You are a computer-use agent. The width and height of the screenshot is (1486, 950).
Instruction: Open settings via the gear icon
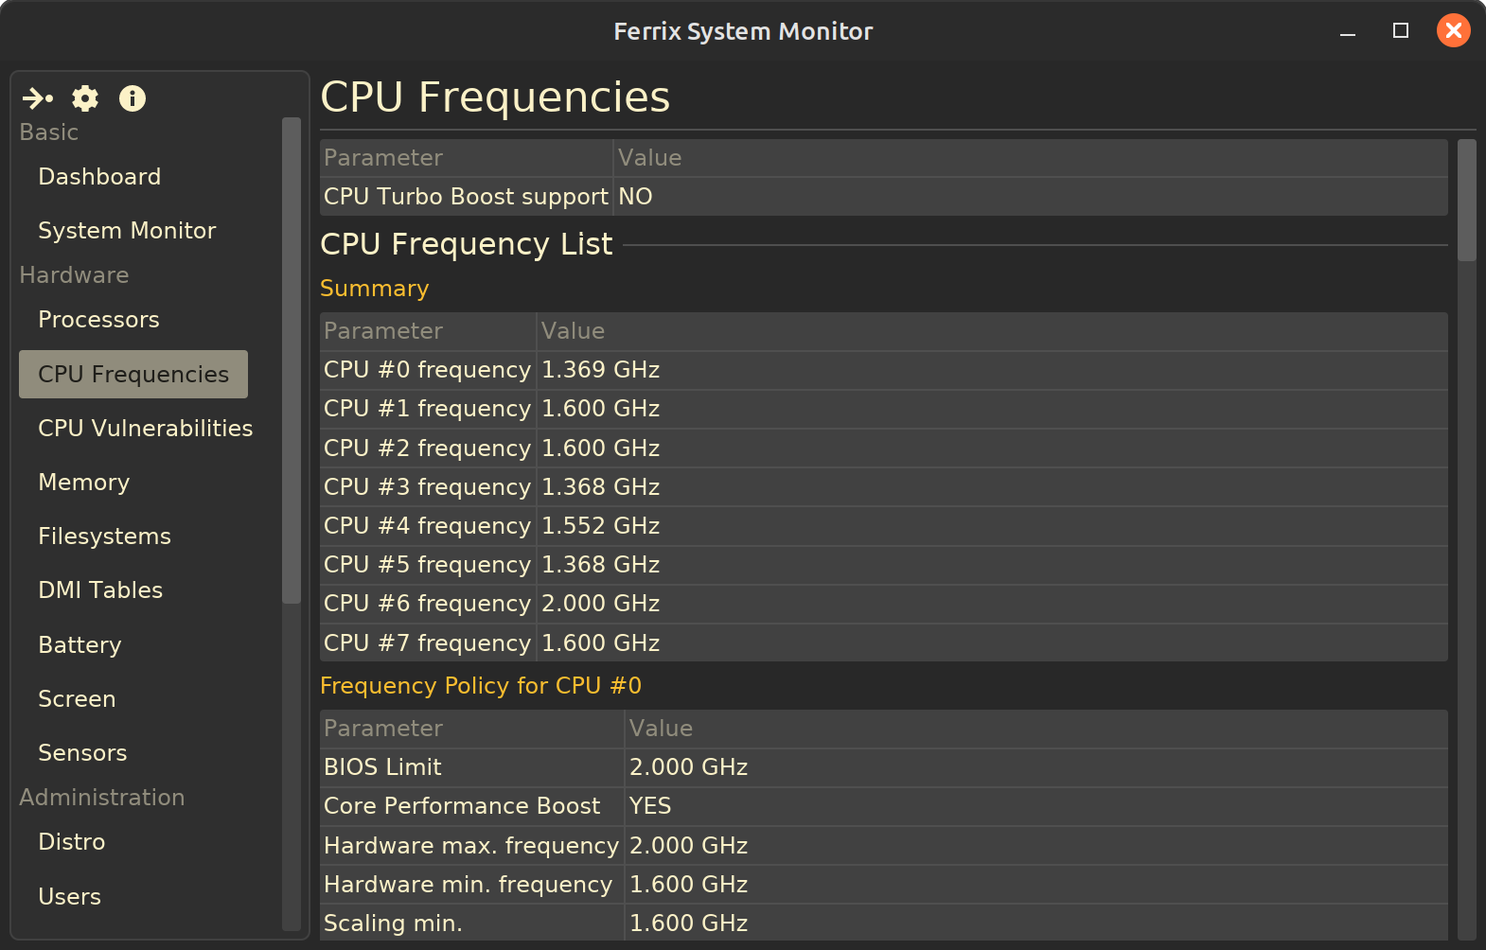click(x=85, y=98)
